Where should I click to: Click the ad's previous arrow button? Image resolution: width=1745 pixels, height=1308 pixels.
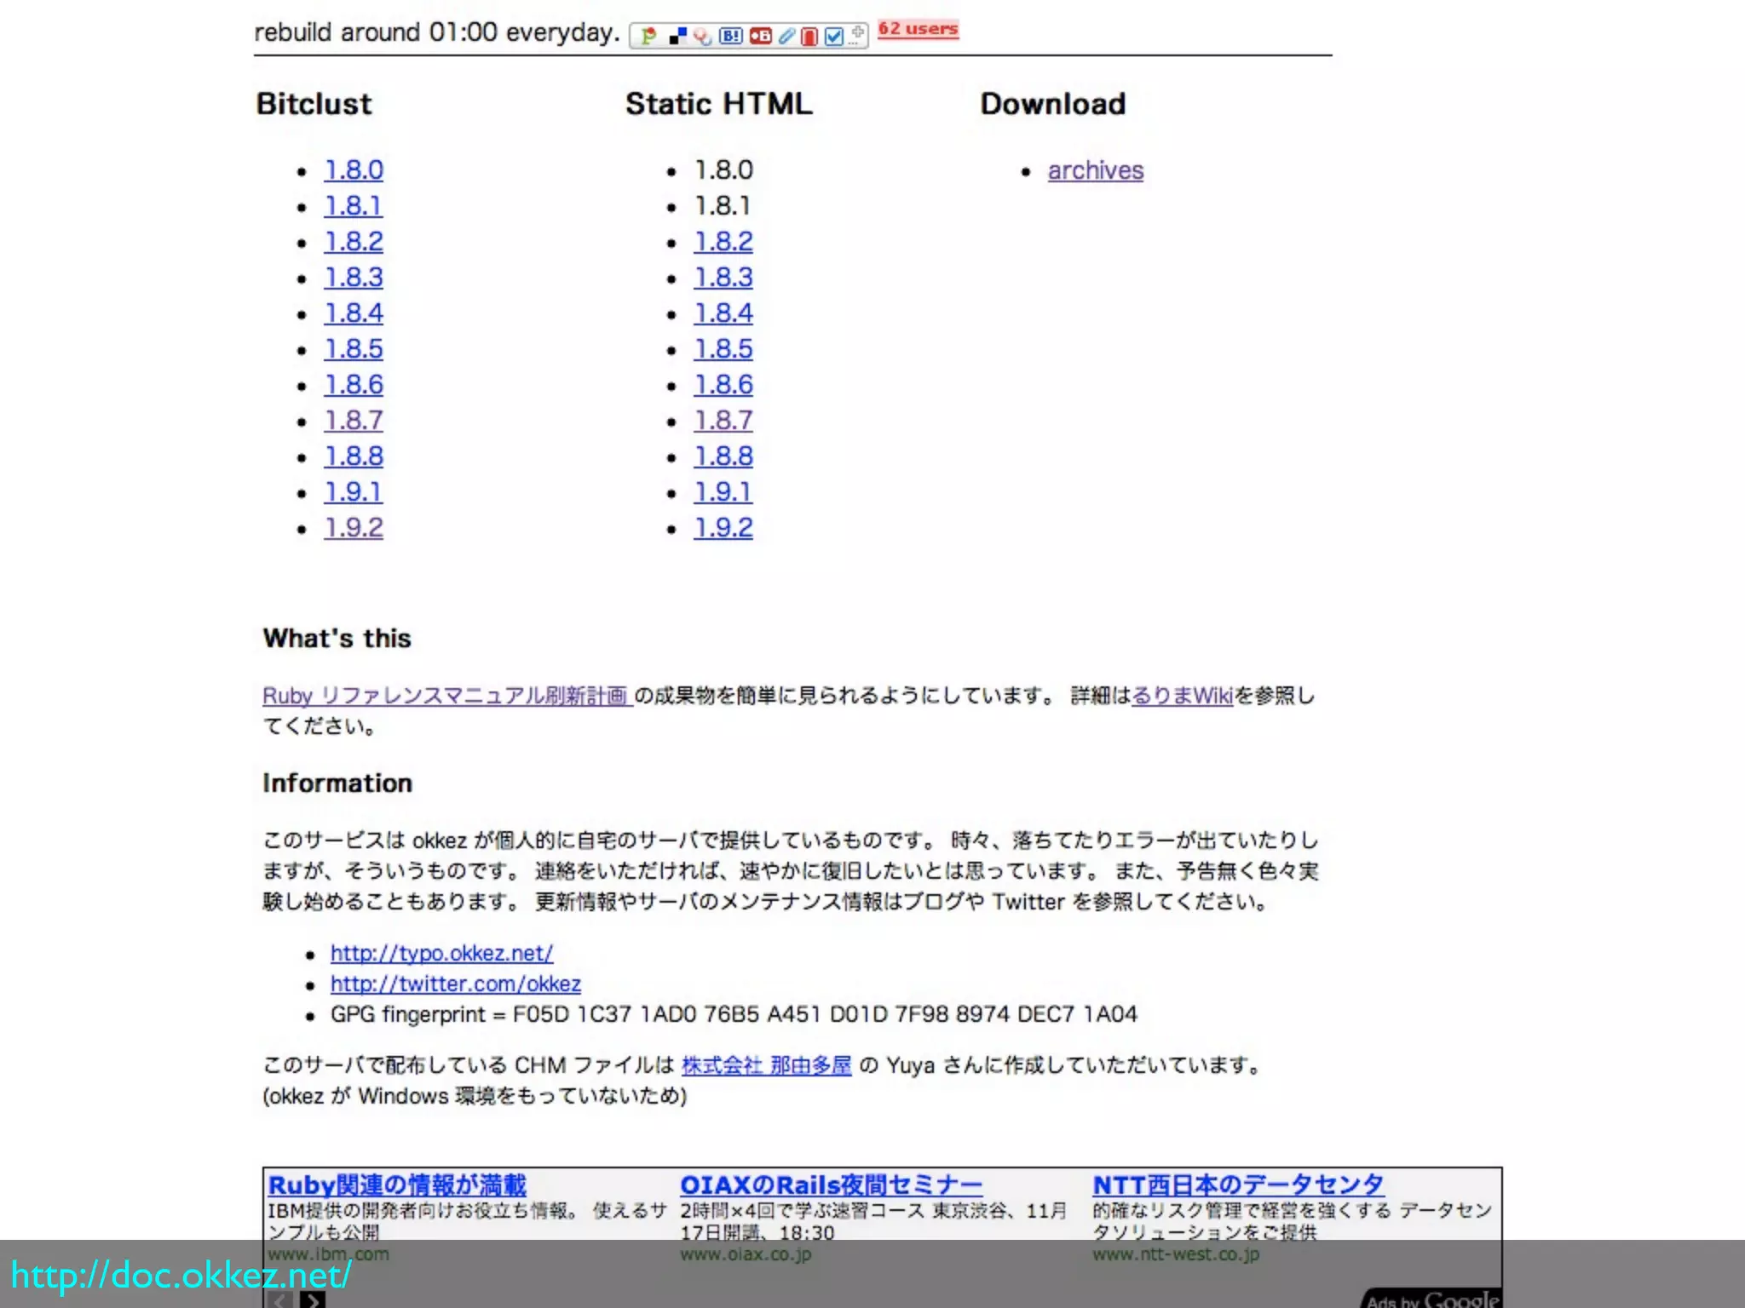[279, 1299]
